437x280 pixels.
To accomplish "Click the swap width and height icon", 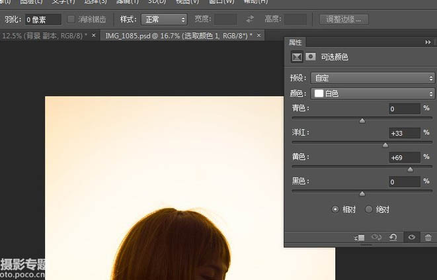I will 250,19.
